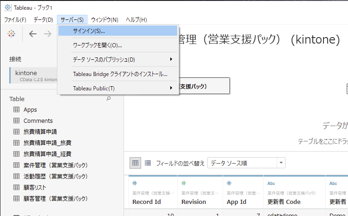
Task: Expand Tableau Public(T) submenu
Action: [118, 89]
